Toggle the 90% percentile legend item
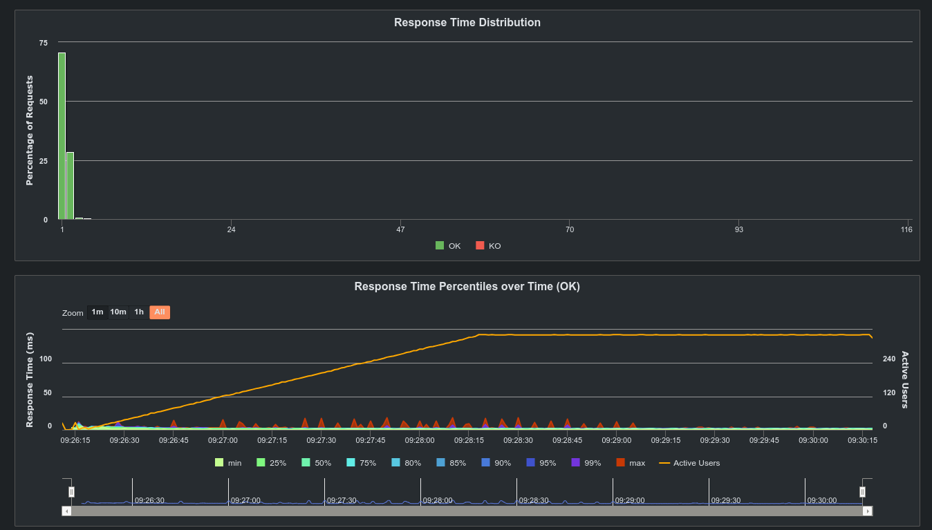This screenshot has height=530, width=932. 496,463
